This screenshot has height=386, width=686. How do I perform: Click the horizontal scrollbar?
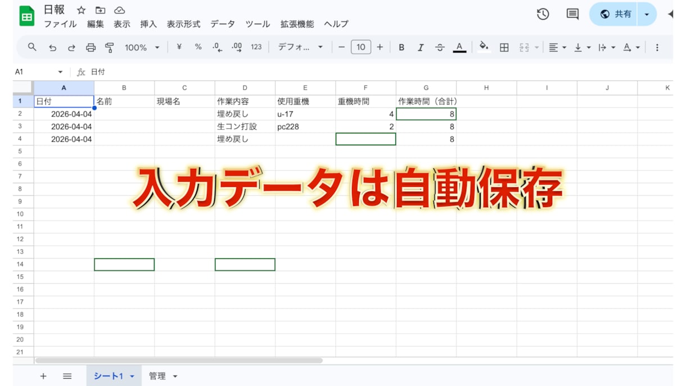pyautogui.click(x=179, y=360)
